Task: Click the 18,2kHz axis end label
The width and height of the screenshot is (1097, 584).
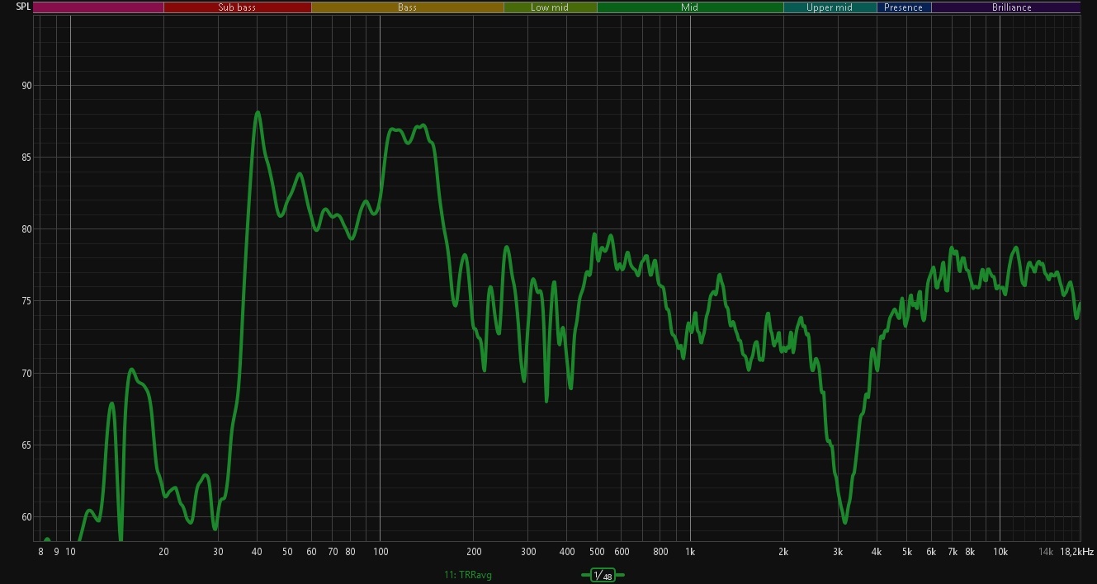Action: pyautogui.click(x=1076, y=552)
